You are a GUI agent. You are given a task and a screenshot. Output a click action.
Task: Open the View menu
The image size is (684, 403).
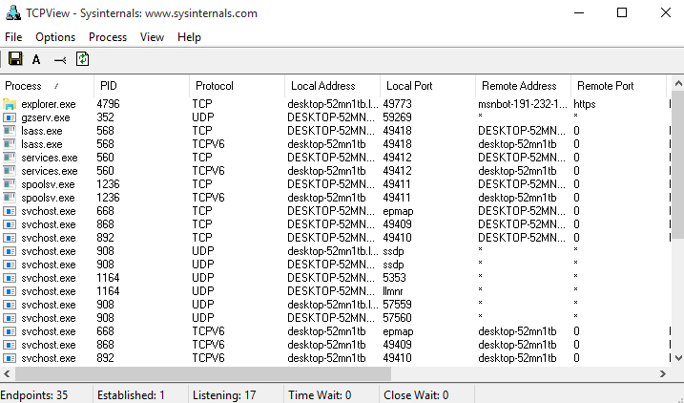(x=152, y=37)
